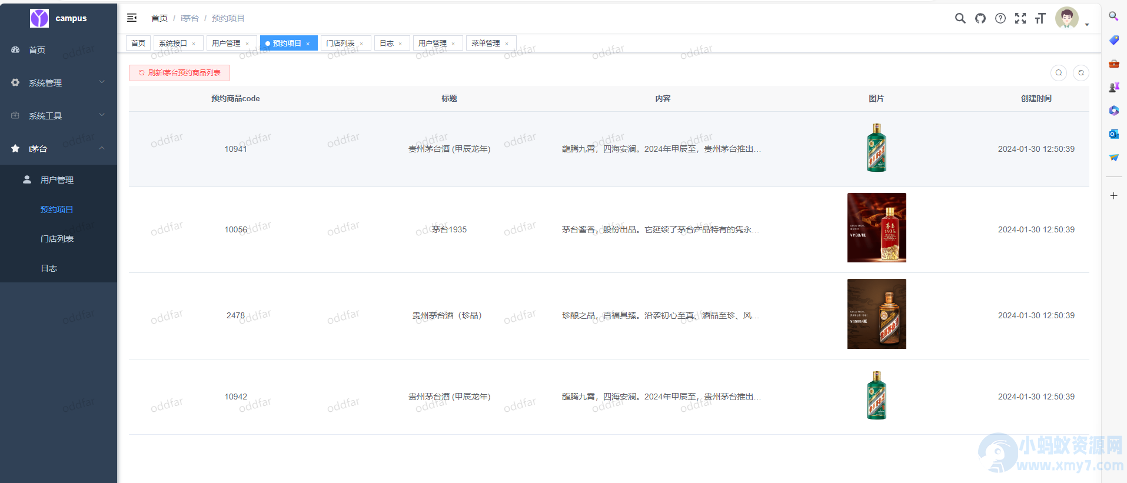Click the star icon beside i茅台 menu
Image resolution: width=1127 pixels, height=483 pixels.
[x=15, y=148]
